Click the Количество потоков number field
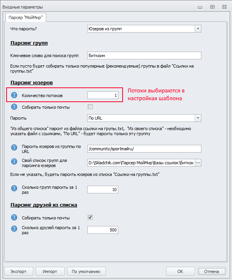 103,95
